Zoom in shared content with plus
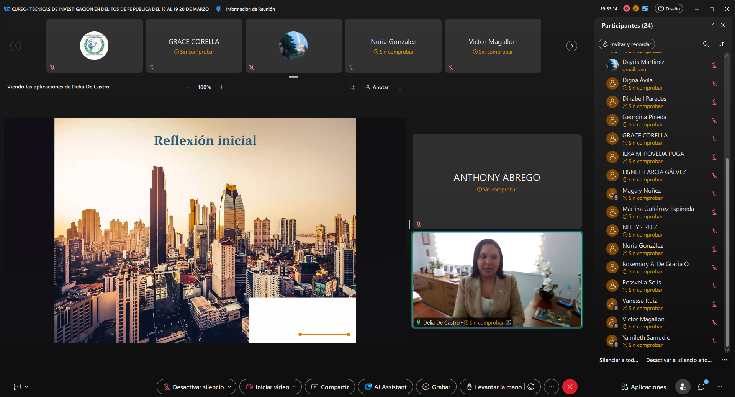This screenshot has width=735, height=397. pos(221,87)
